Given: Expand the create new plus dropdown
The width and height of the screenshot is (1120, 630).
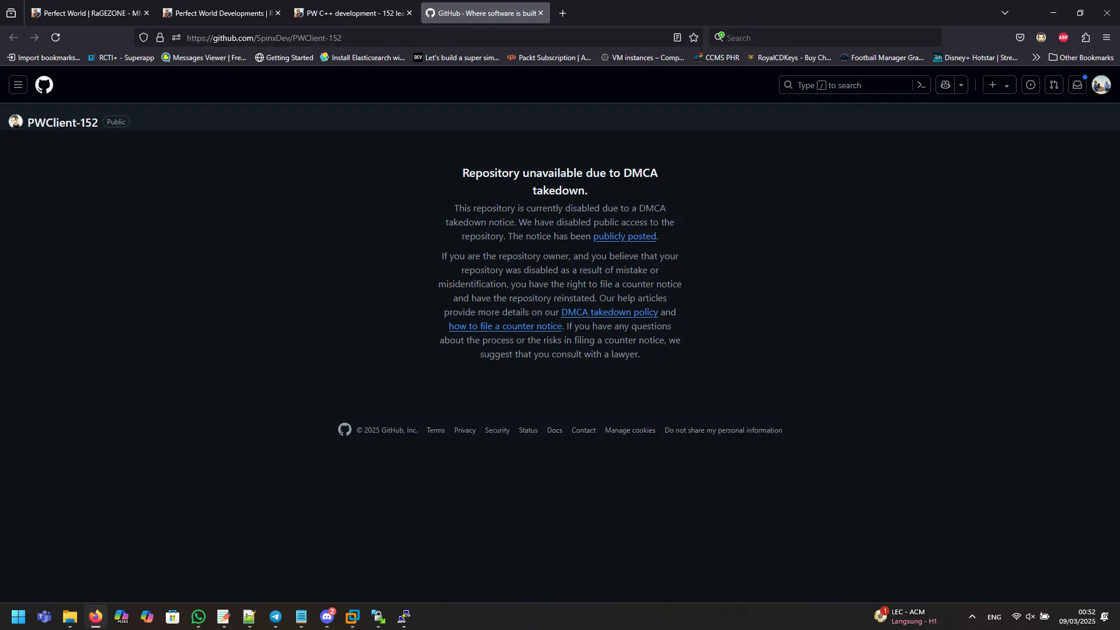Looking at the screenshot, I should pos(999,85).
